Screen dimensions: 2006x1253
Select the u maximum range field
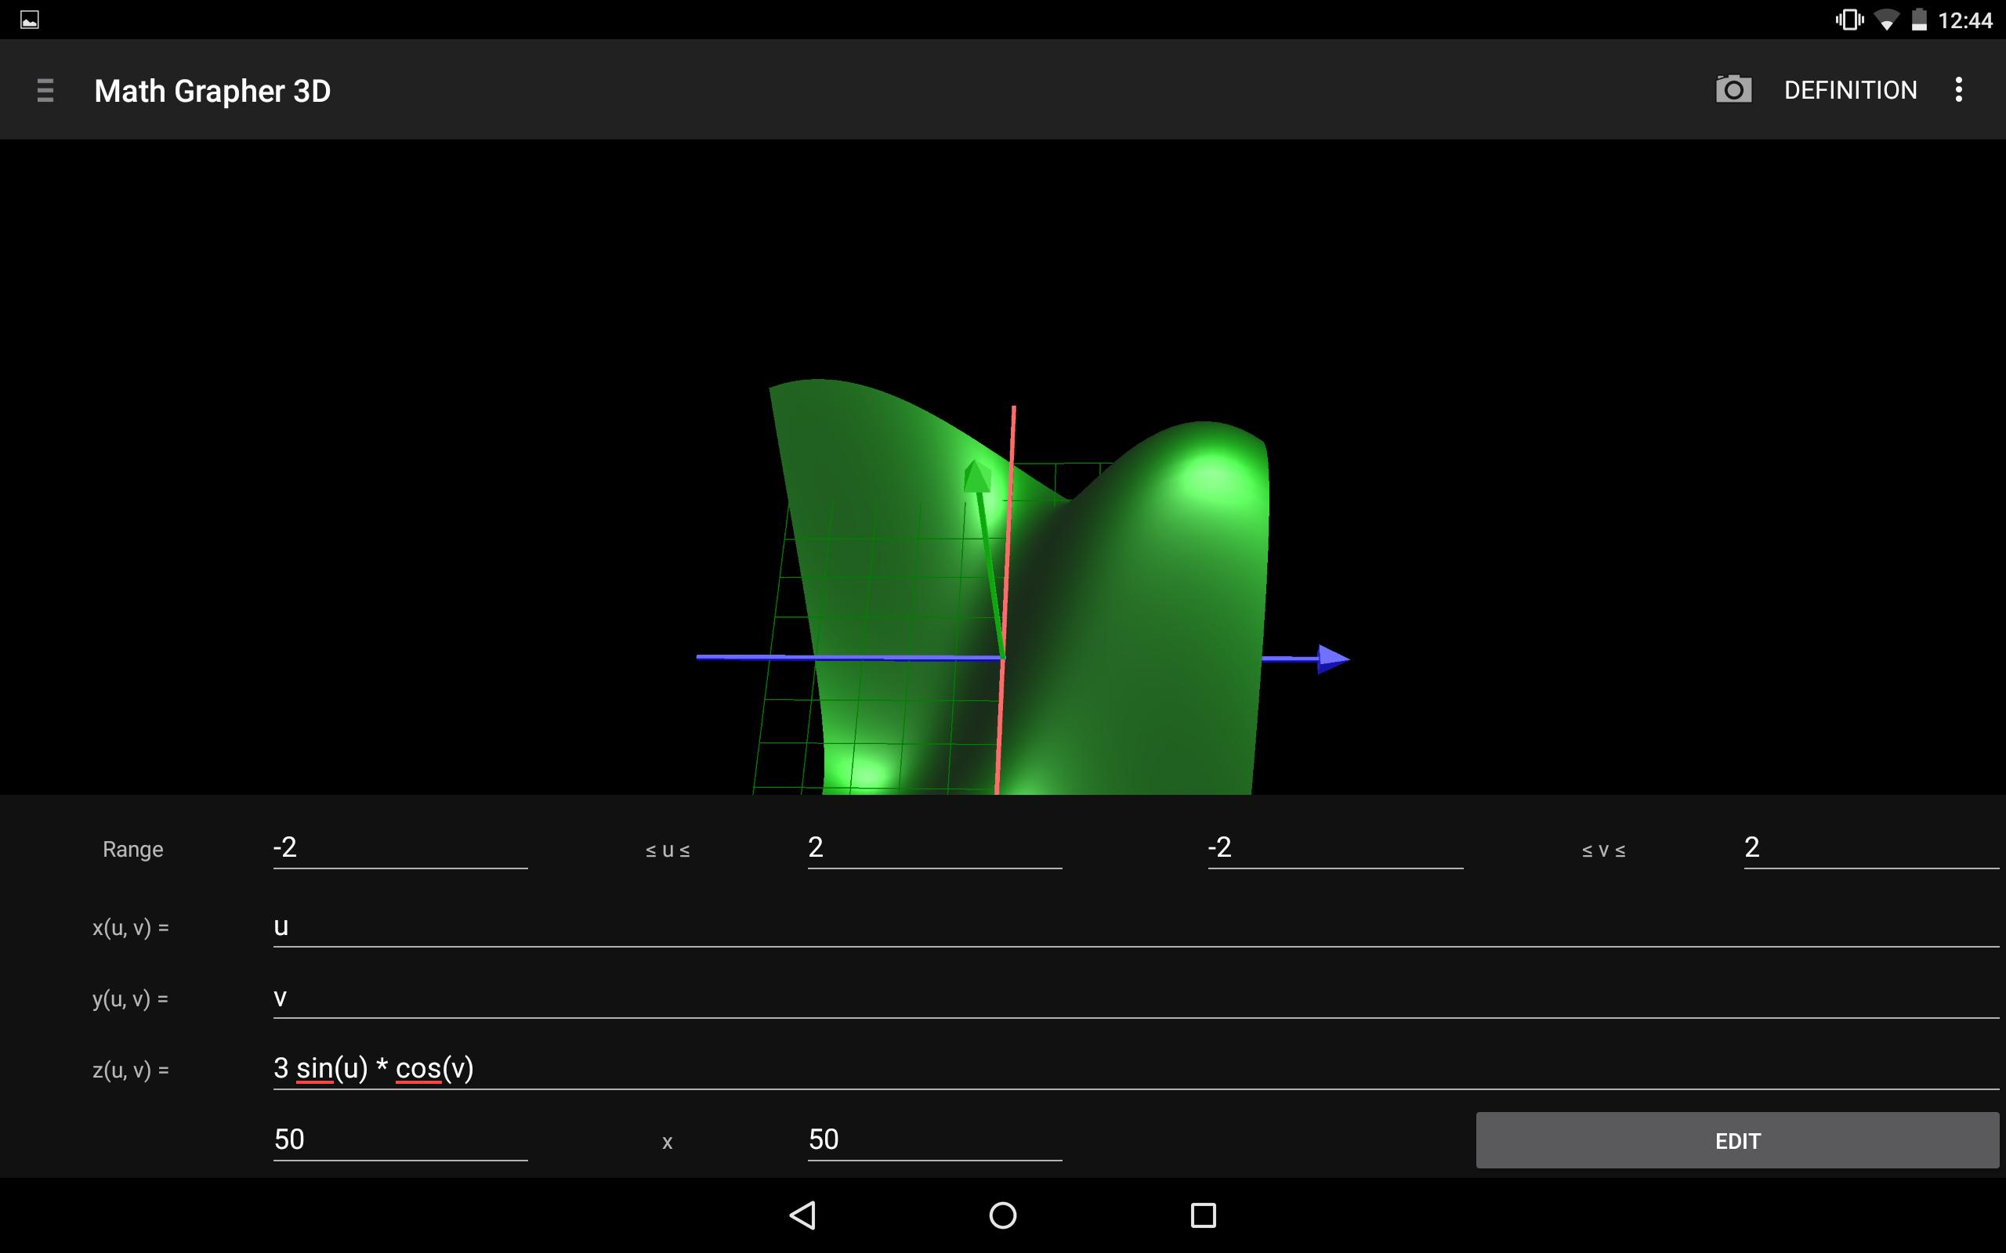coord(935,849)
